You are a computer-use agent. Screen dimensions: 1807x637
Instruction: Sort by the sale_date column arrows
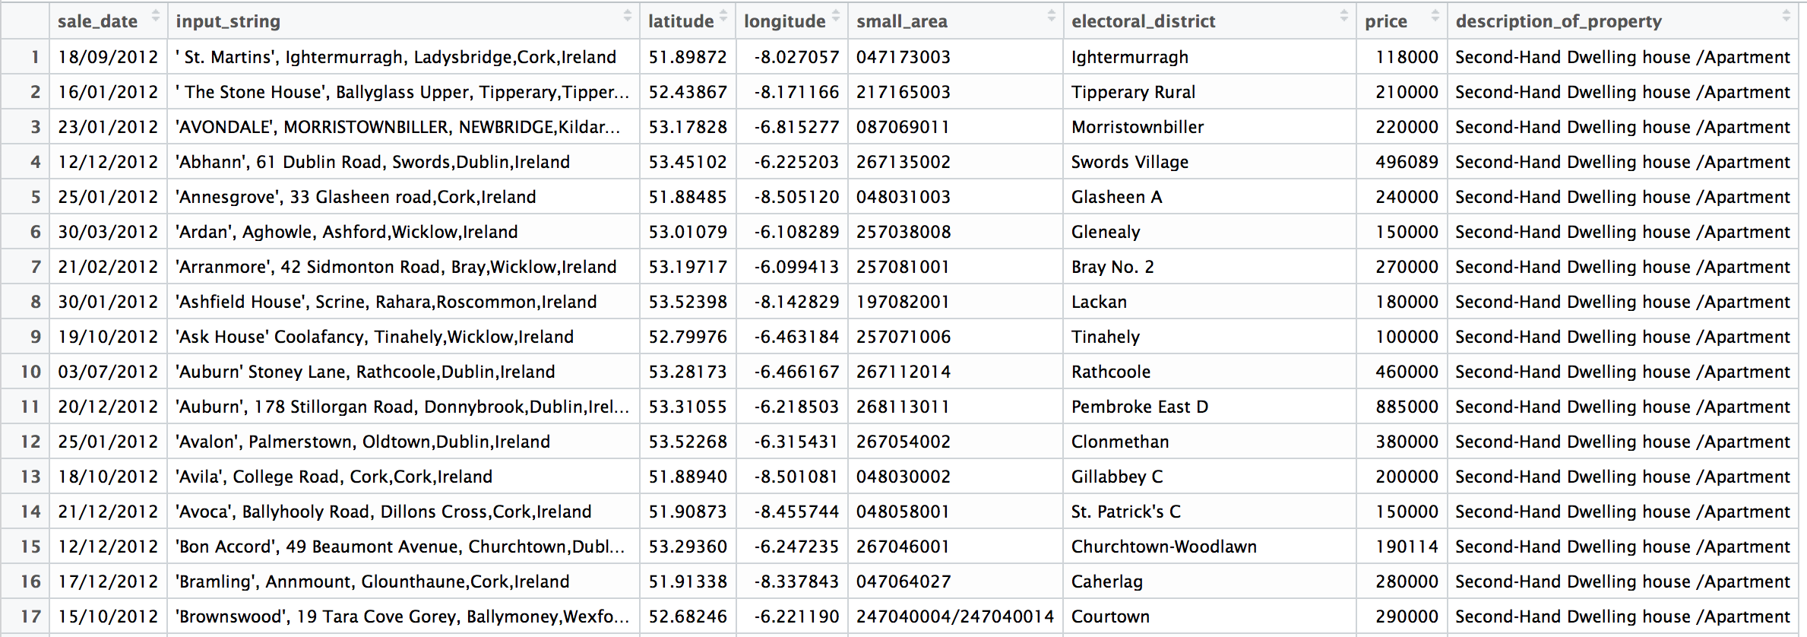156,15
